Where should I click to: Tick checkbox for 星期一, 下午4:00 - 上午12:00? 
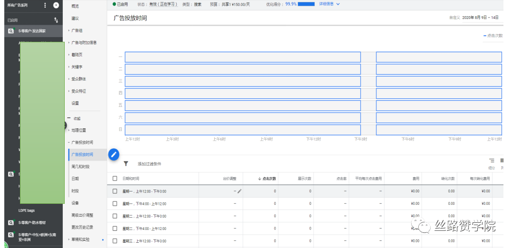coord(115,204)
